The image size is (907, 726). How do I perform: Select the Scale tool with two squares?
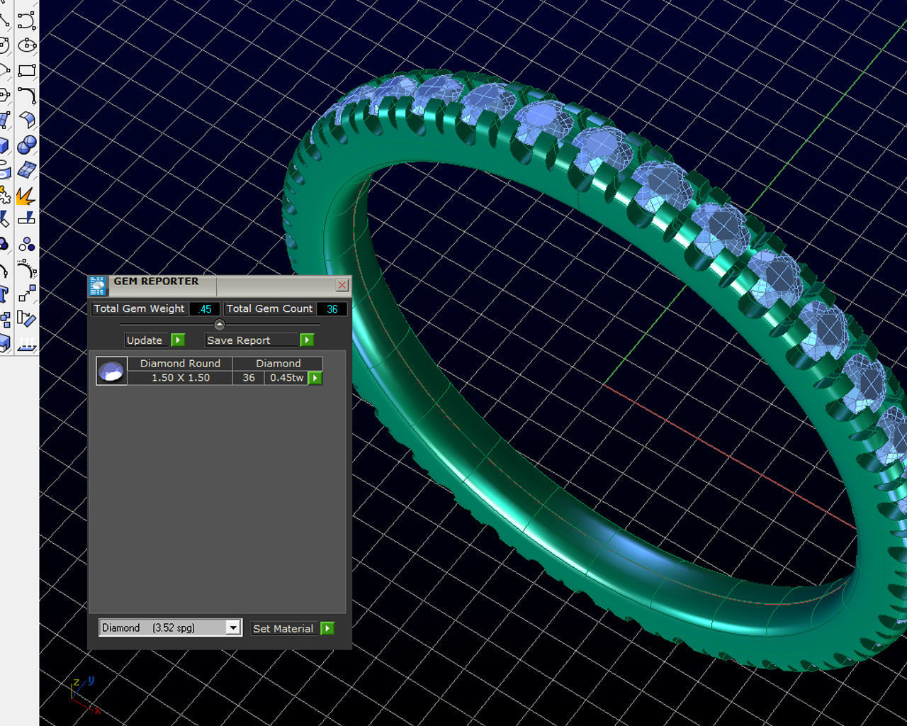click(x=27, y=294)
